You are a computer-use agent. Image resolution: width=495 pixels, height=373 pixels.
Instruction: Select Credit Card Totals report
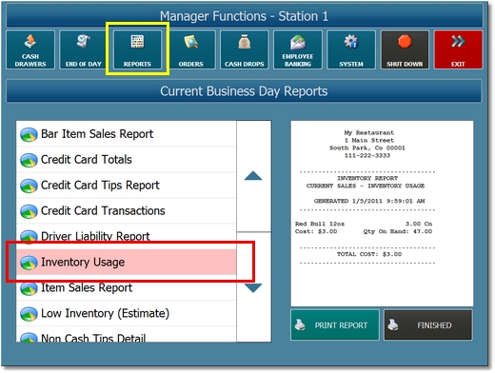[x=127, y=160]
